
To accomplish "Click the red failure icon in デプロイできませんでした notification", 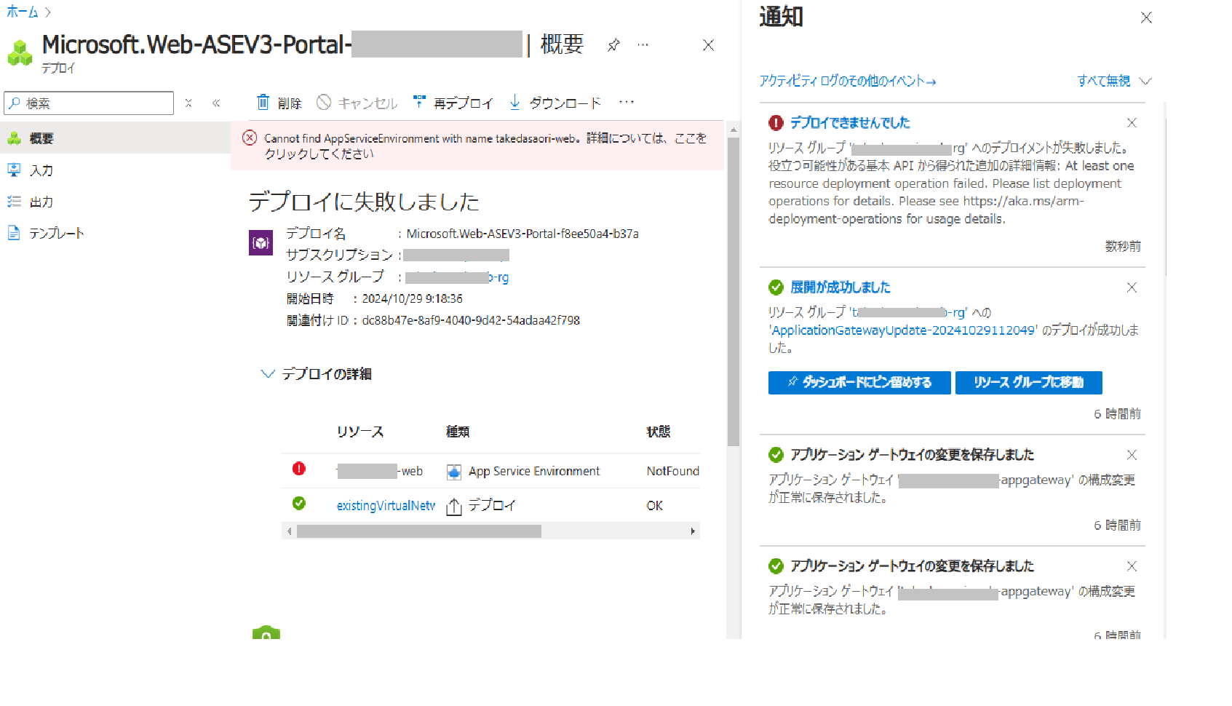I will point(776,122).
